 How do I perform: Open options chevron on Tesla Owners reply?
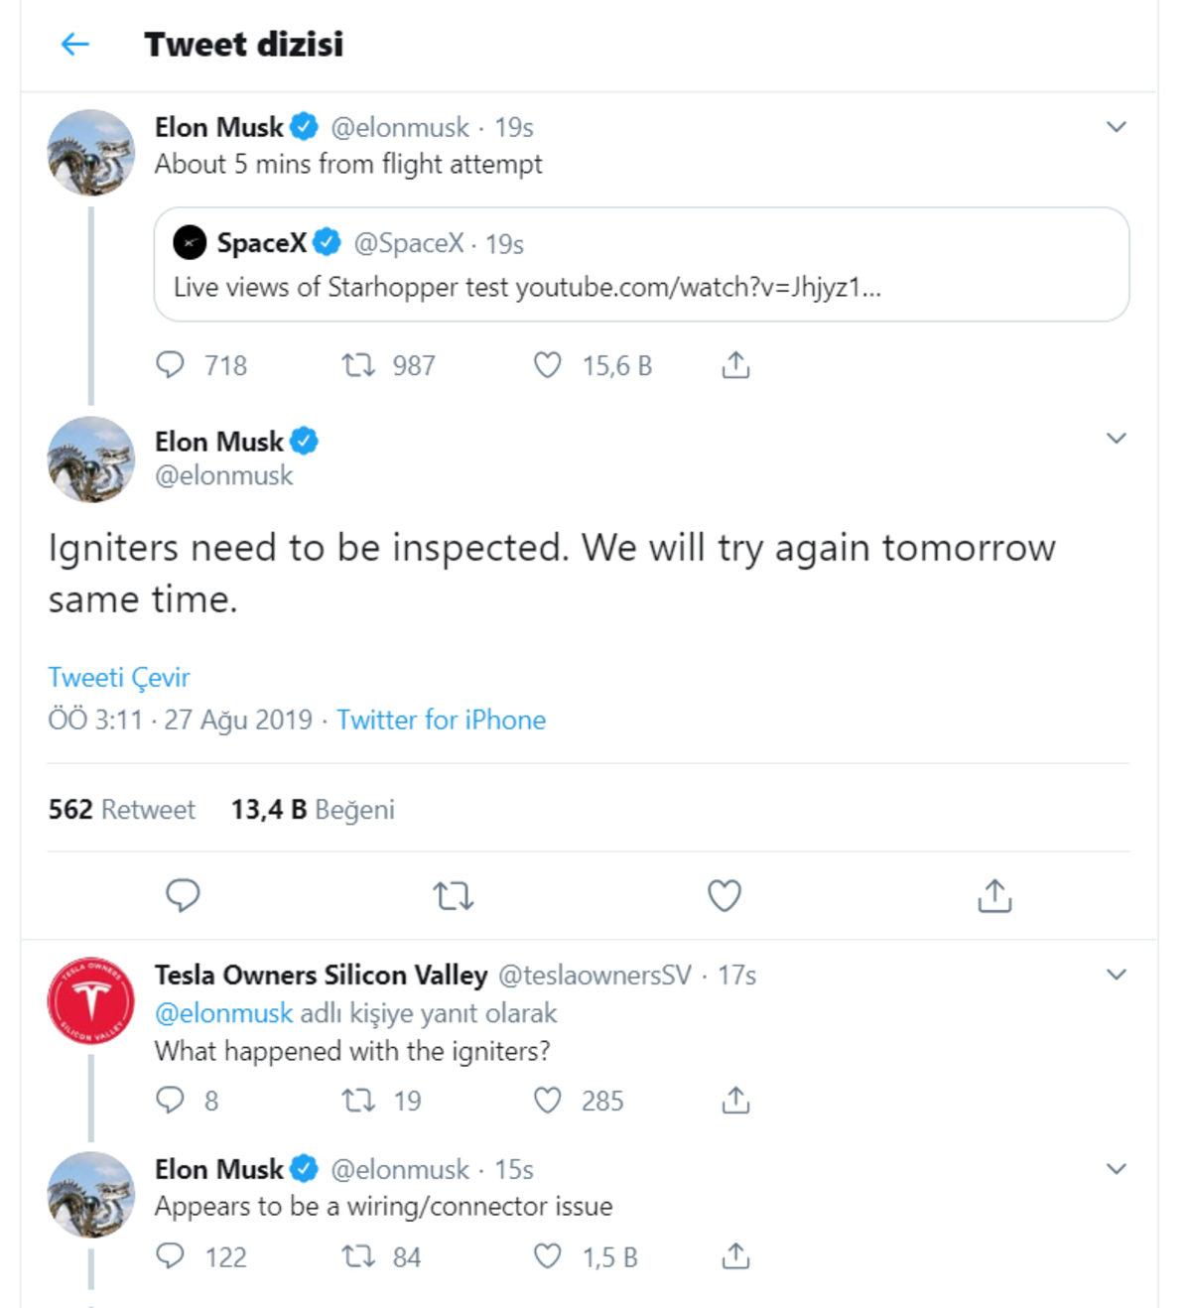pos(1116,975)
